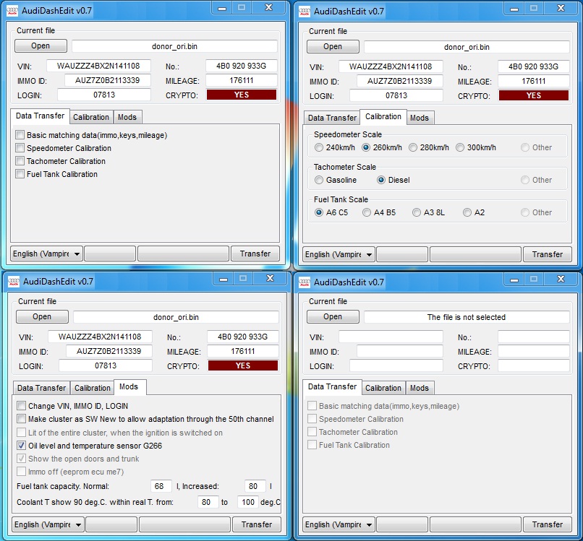Open the Data Transfer tab in the Calibration window
Image resolution: width=583 pixels, height=541 pixels.
tap(332, 118)
